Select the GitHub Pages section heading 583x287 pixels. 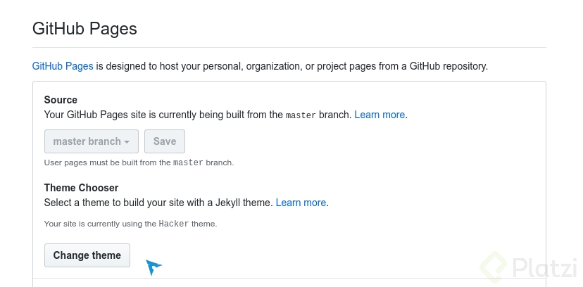pyautogui.click(x=84, y=29)
